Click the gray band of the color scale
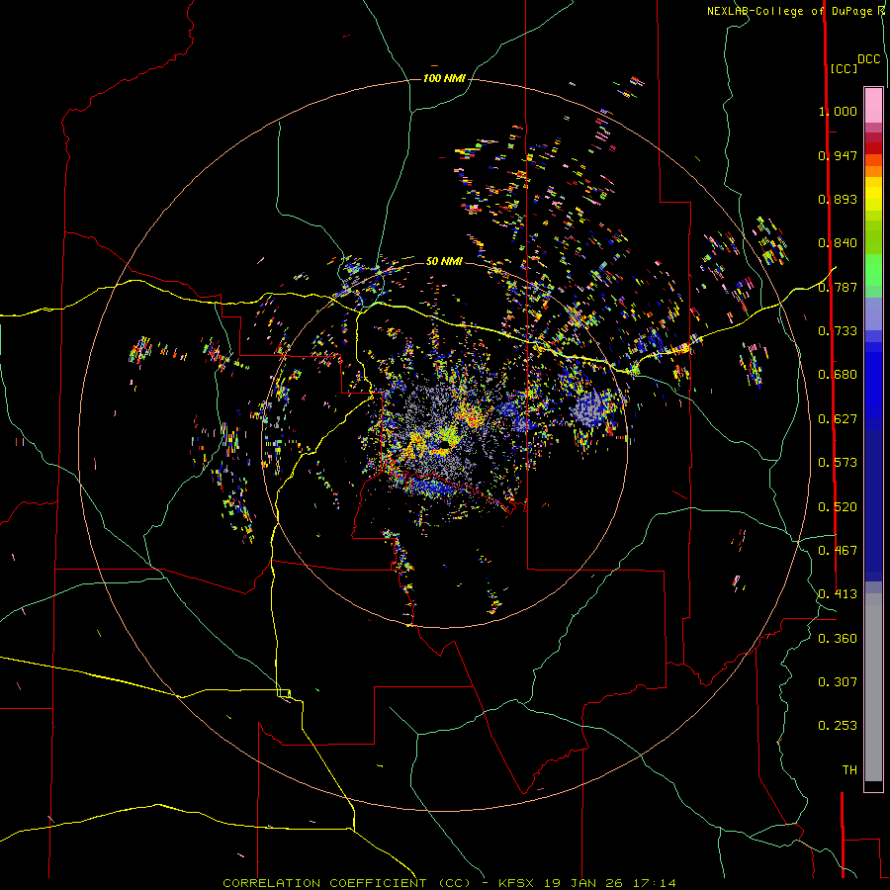 pyautogui.click(x=873, y=687)
